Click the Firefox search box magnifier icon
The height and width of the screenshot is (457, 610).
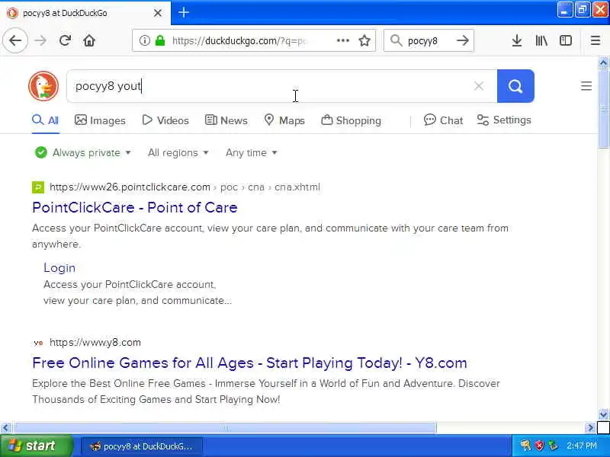396,40
